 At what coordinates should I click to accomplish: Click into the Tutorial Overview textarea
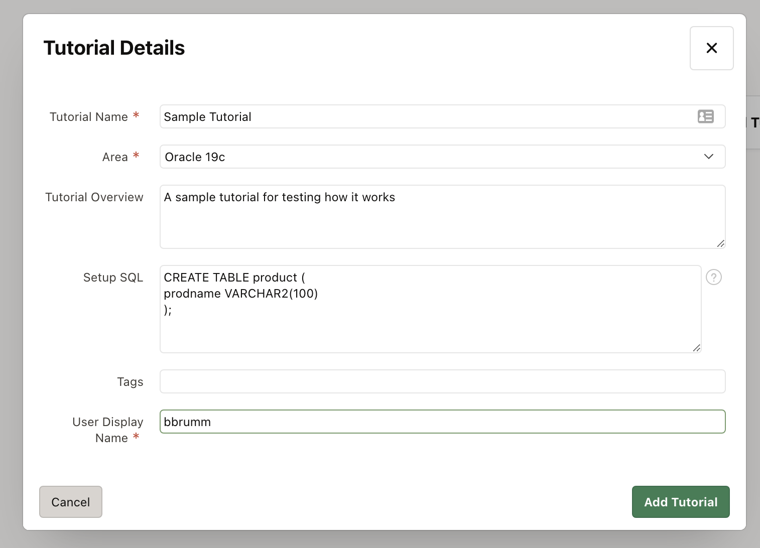(x=442, y=221)
